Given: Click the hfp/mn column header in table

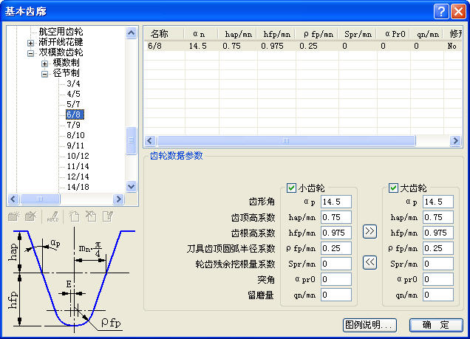Looking at the screenshot, I should tap(276, 34).
